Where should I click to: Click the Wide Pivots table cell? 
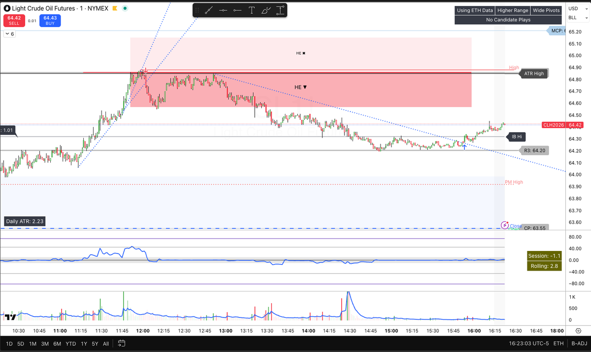[x=546, y=10]
